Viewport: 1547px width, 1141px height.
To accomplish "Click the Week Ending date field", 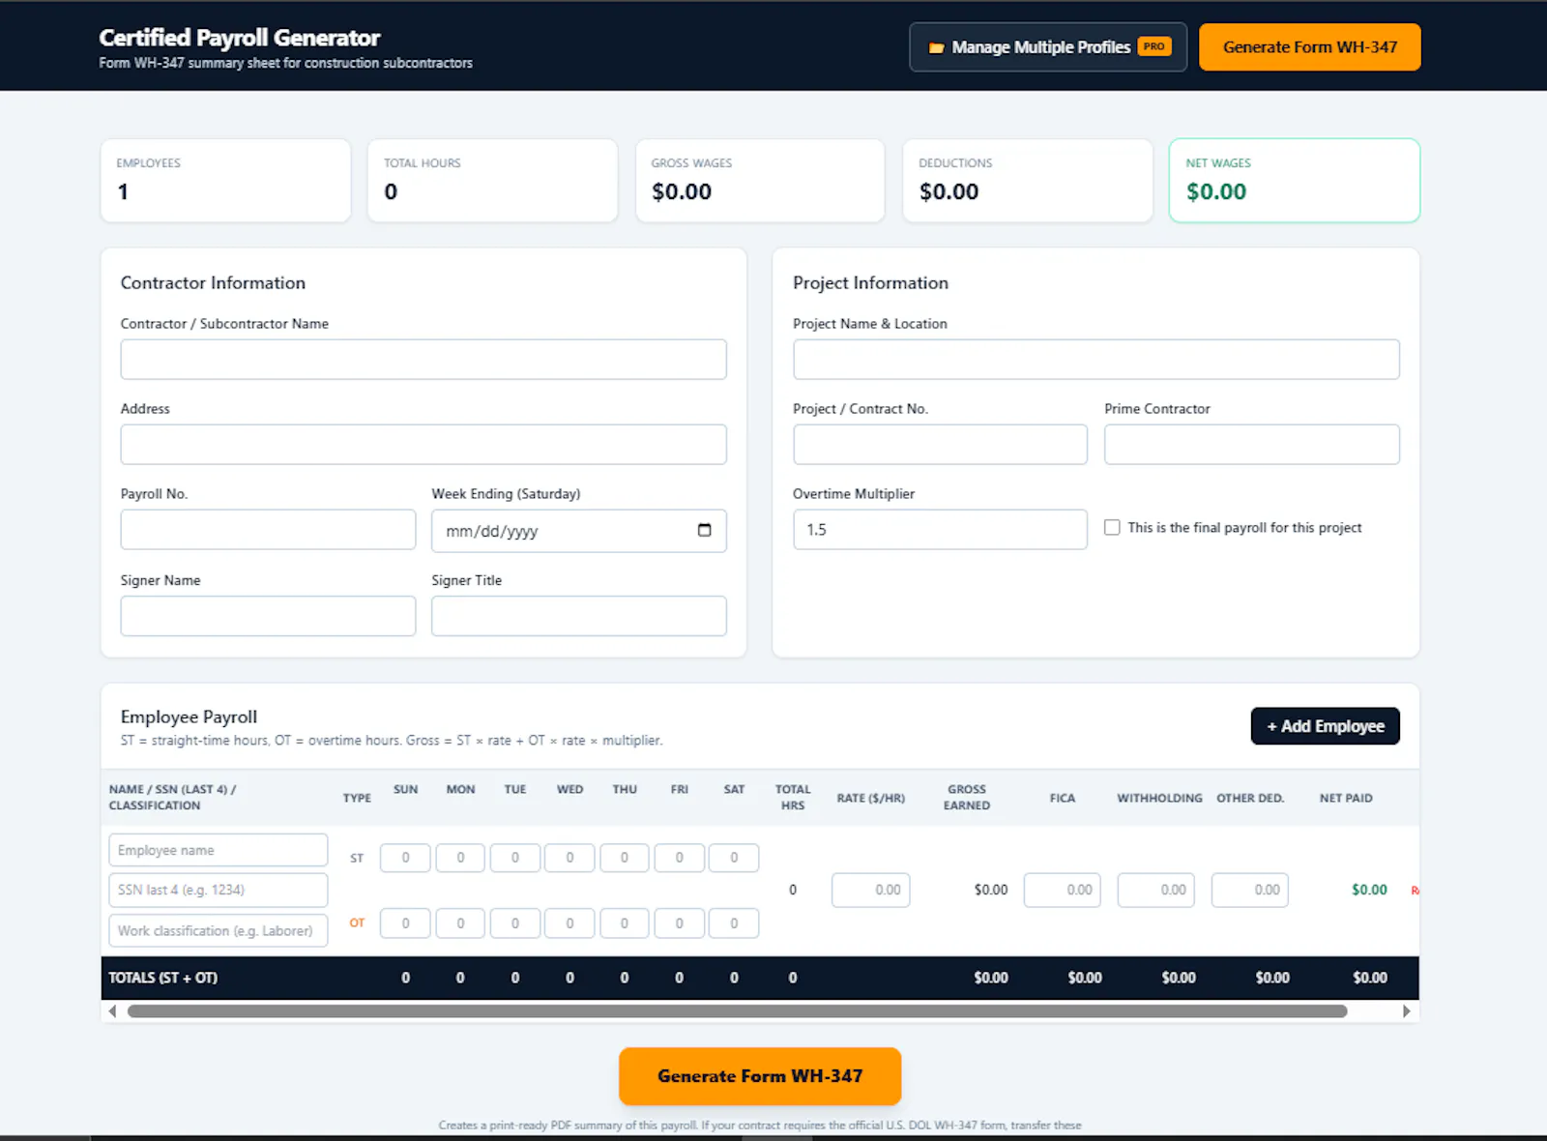I will [578, 531].
